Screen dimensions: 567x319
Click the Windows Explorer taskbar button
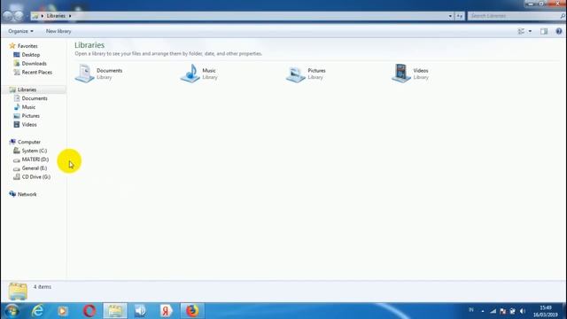click(x=115, y=311)
